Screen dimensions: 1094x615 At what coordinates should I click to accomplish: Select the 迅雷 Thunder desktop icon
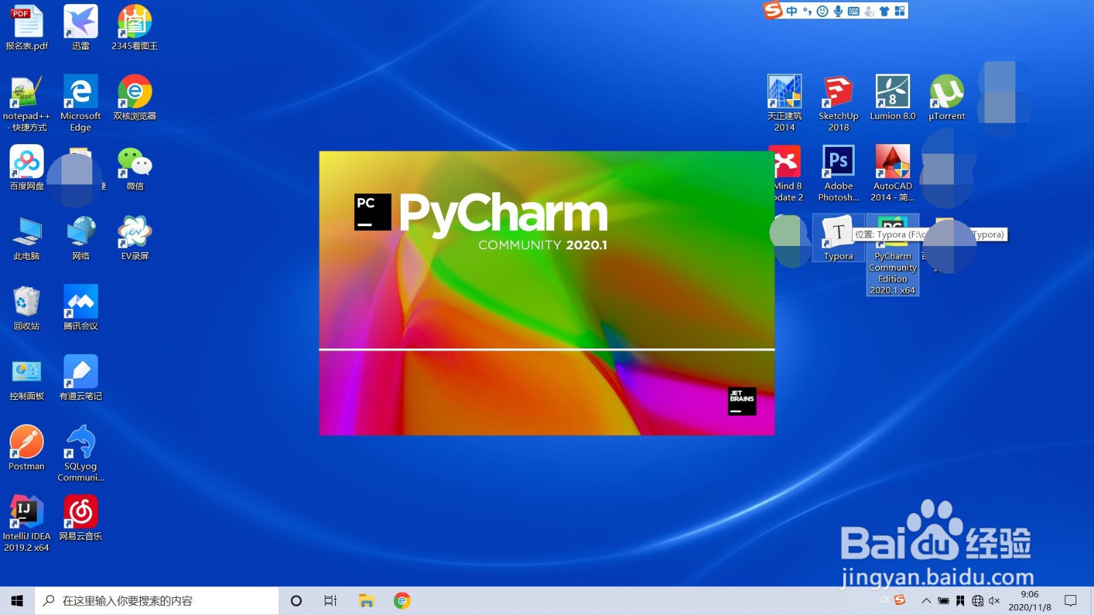[81, 27]
